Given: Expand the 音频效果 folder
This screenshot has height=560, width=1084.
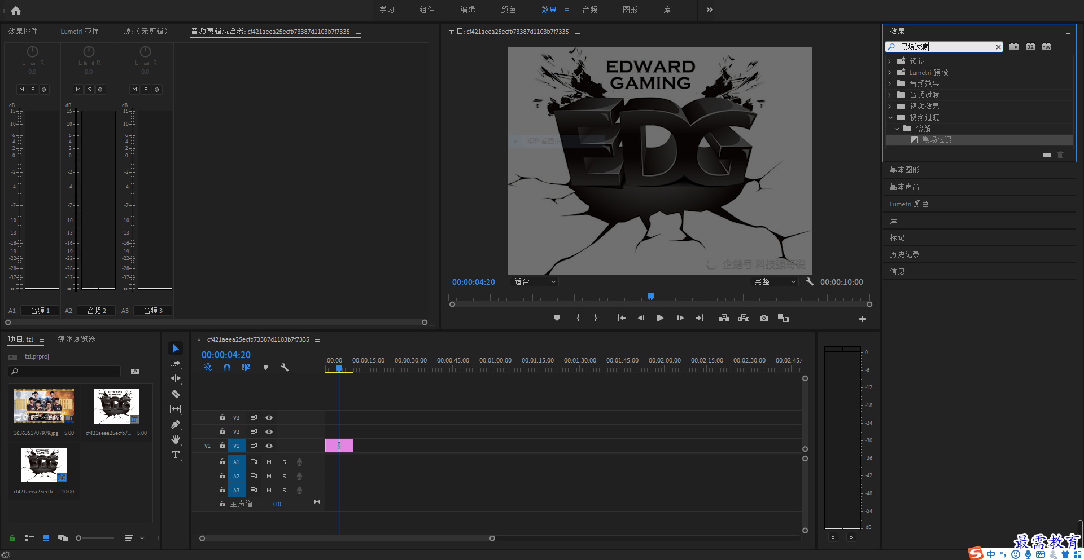Looking at the screenshot, I should (890, 83).
